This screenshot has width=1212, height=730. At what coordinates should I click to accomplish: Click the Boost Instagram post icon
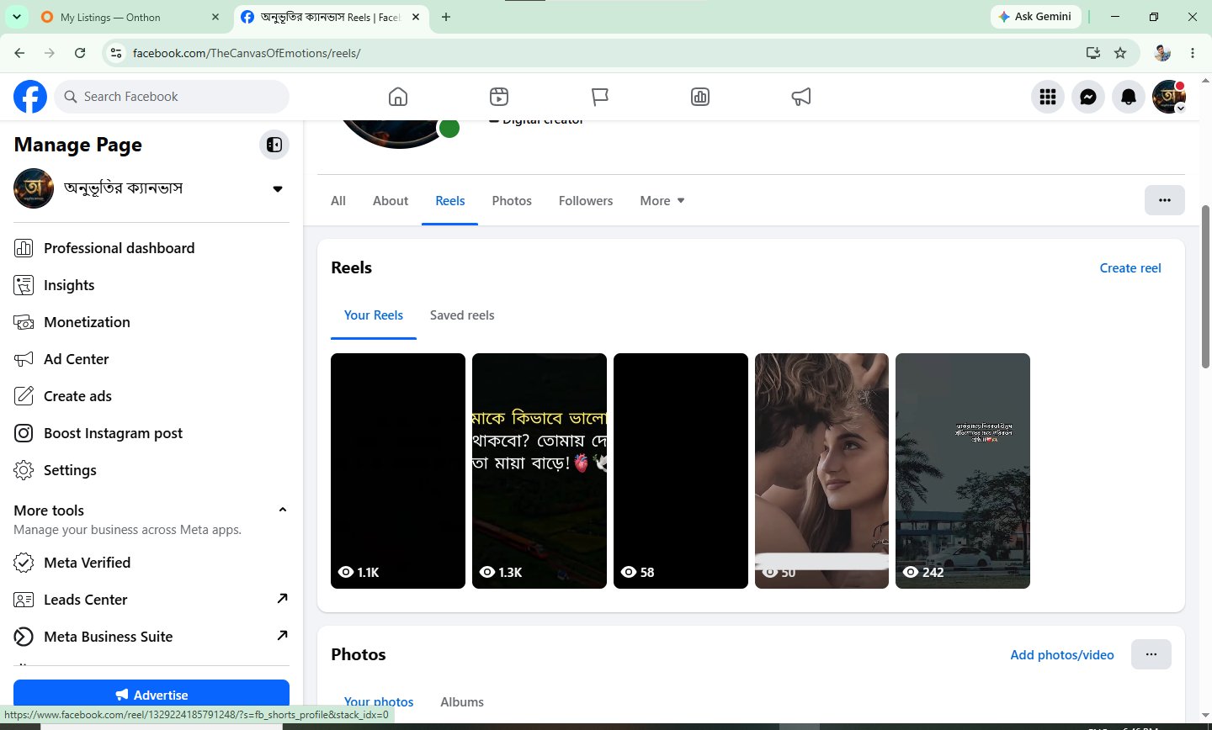point(24,433)
